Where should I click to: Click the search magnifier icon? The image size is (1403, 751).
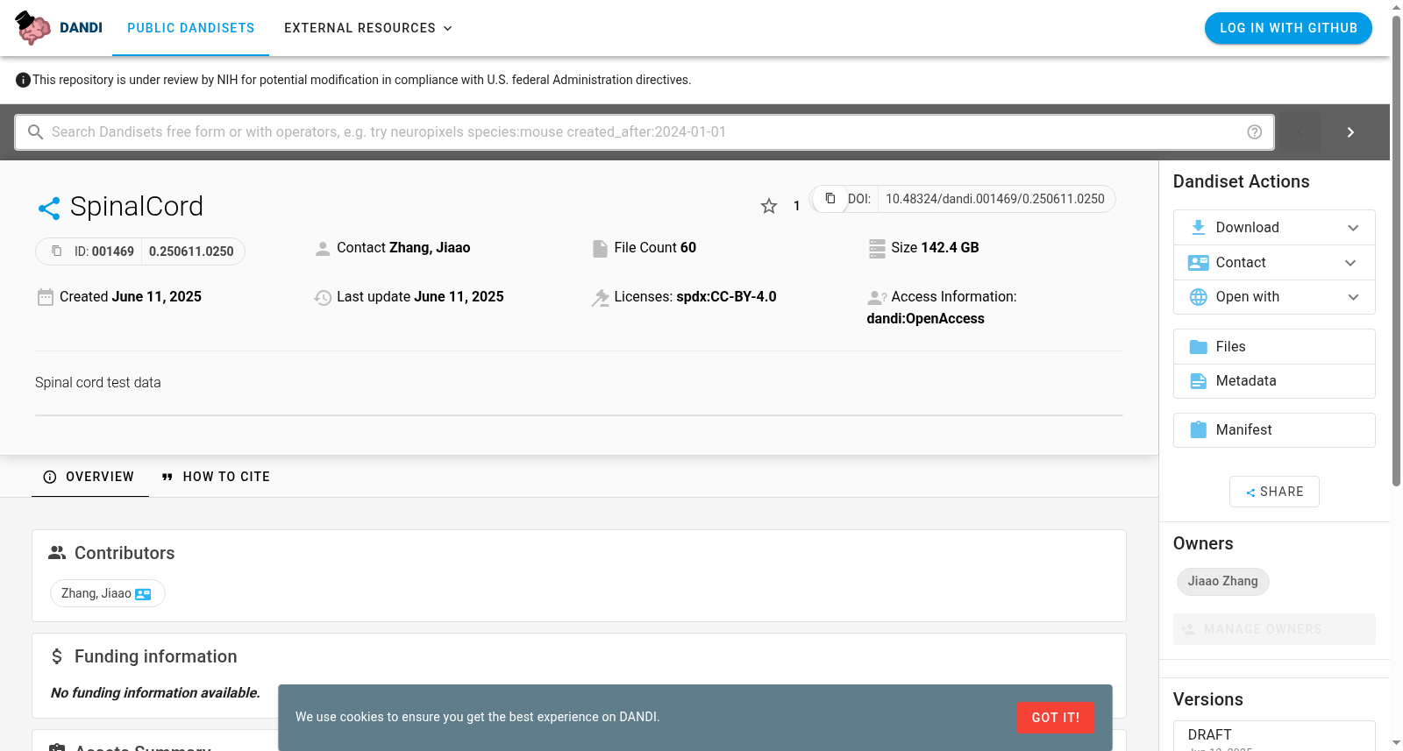coord(36,132)
